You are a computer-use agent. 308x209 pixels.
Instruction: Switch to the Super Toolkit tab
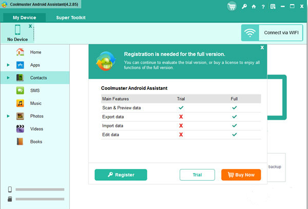pos(71,17)
